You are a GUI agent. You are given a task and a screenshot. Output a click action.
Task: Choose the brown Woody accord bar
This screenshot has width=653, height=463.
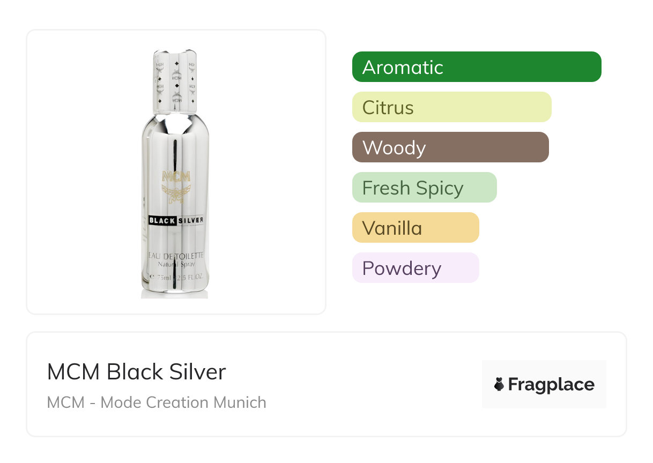pos(450,147)
